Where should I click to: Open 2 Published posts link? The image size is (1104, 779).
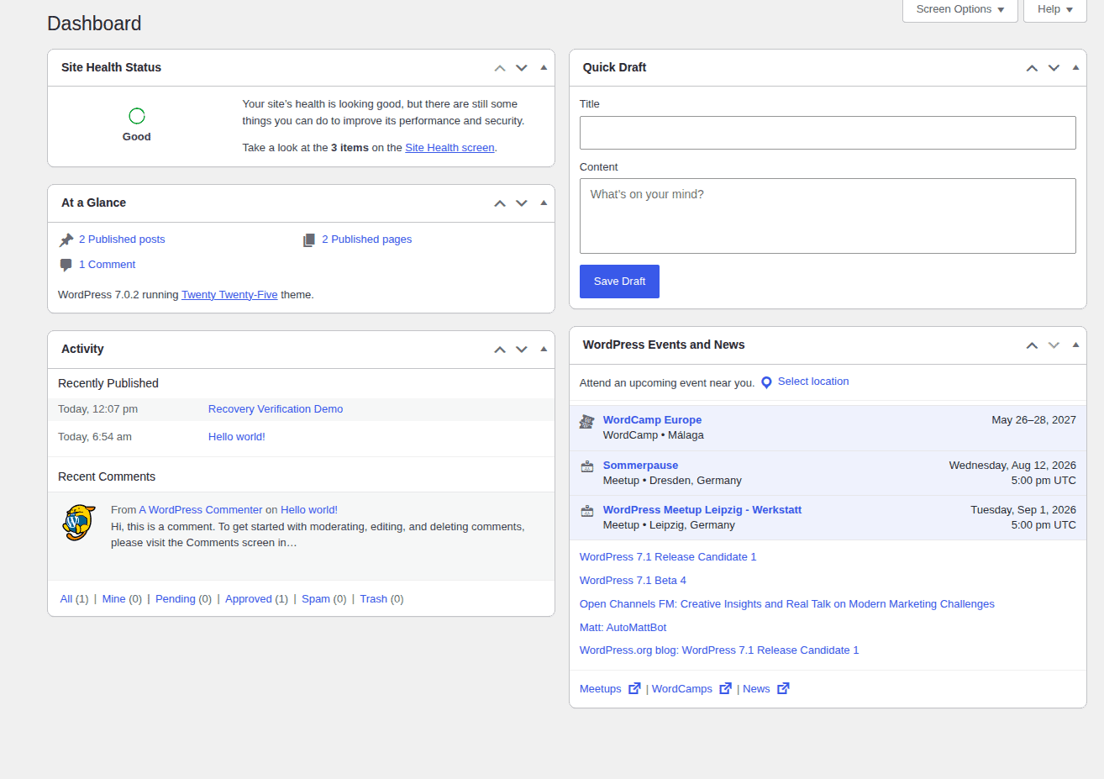point(122,239)
